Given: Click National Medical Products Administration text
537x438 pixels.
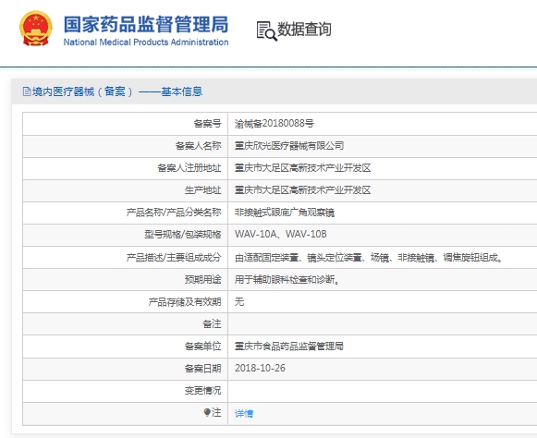Looking at the screenshot, I should (x=146, y=43).
